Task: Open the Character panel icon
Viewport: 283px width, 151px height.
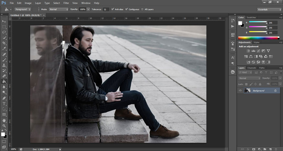Action: [233, 58]
